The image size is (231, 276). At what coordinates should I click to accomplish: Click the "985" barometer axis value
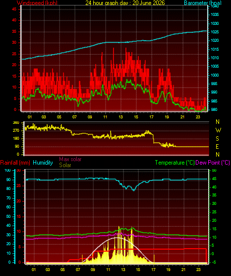tap(214, 101)
